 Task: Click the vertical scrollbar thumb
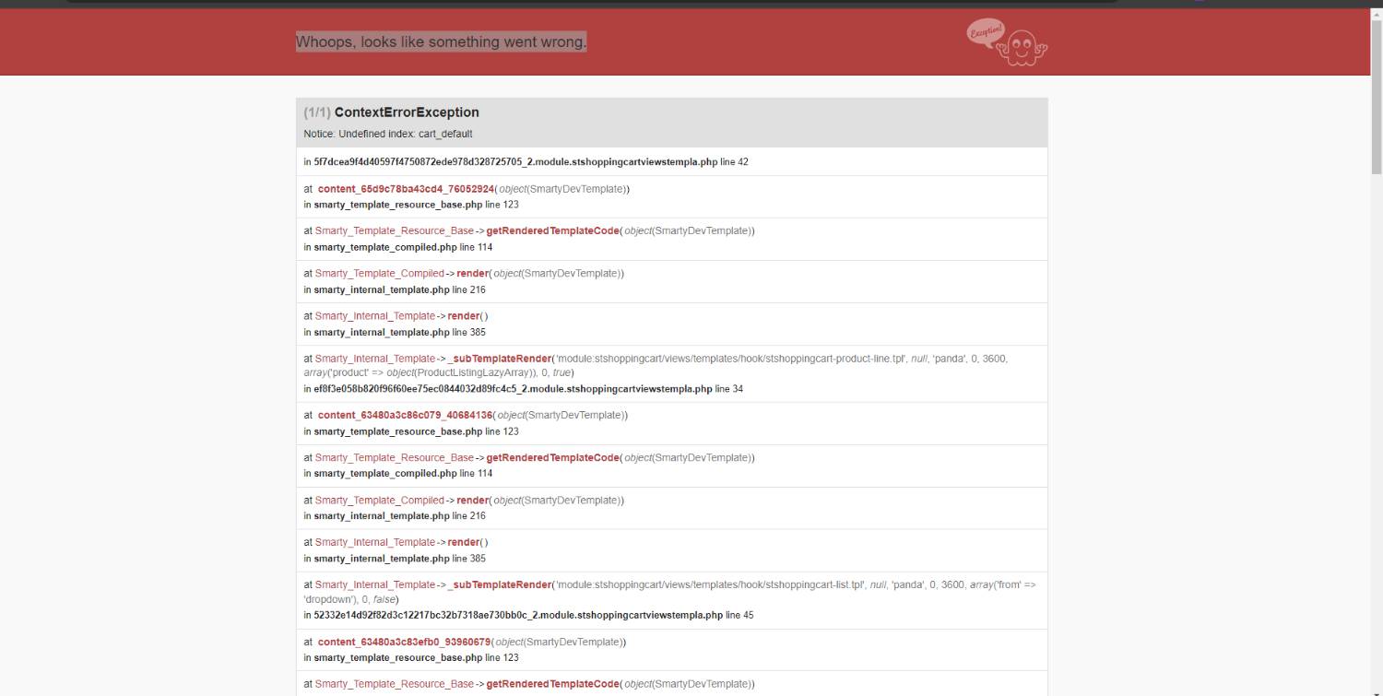point(1376,92)
